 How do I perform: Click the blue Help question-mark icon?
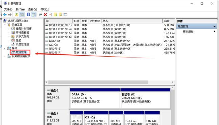28,14
